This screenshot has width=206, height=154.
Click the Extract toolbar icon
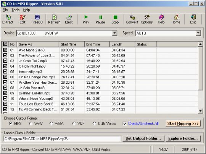(8, 19)
